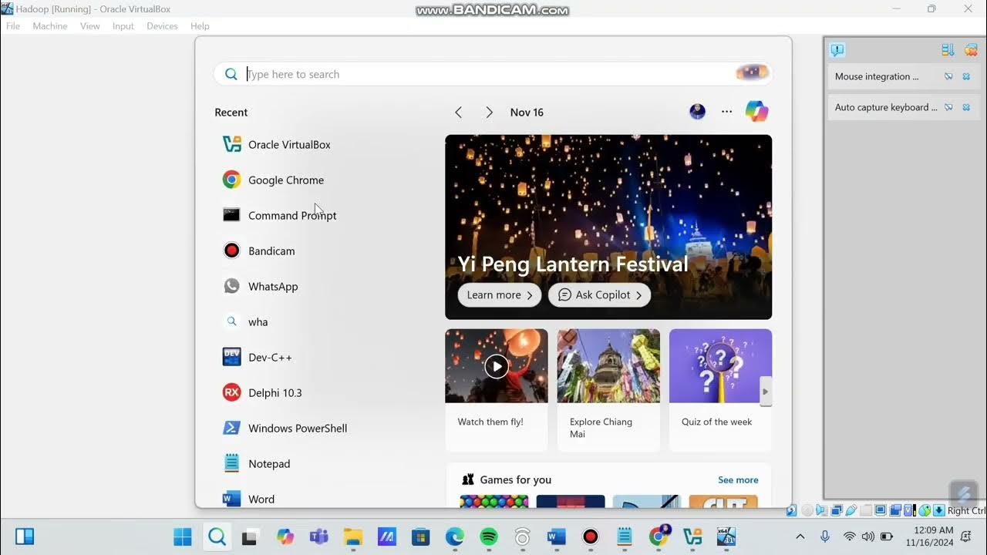This screenshot has height=555, width=987.
Task: Dismiss the Auto capture keyboard notification
Action: [966, 107]
